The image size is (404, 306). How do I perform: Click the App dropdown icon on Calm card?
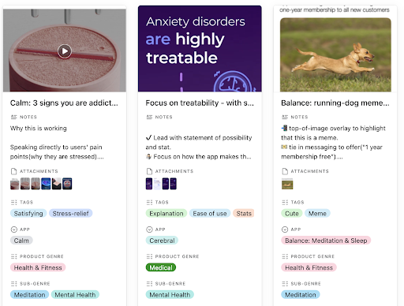click(x=13, y=229)
